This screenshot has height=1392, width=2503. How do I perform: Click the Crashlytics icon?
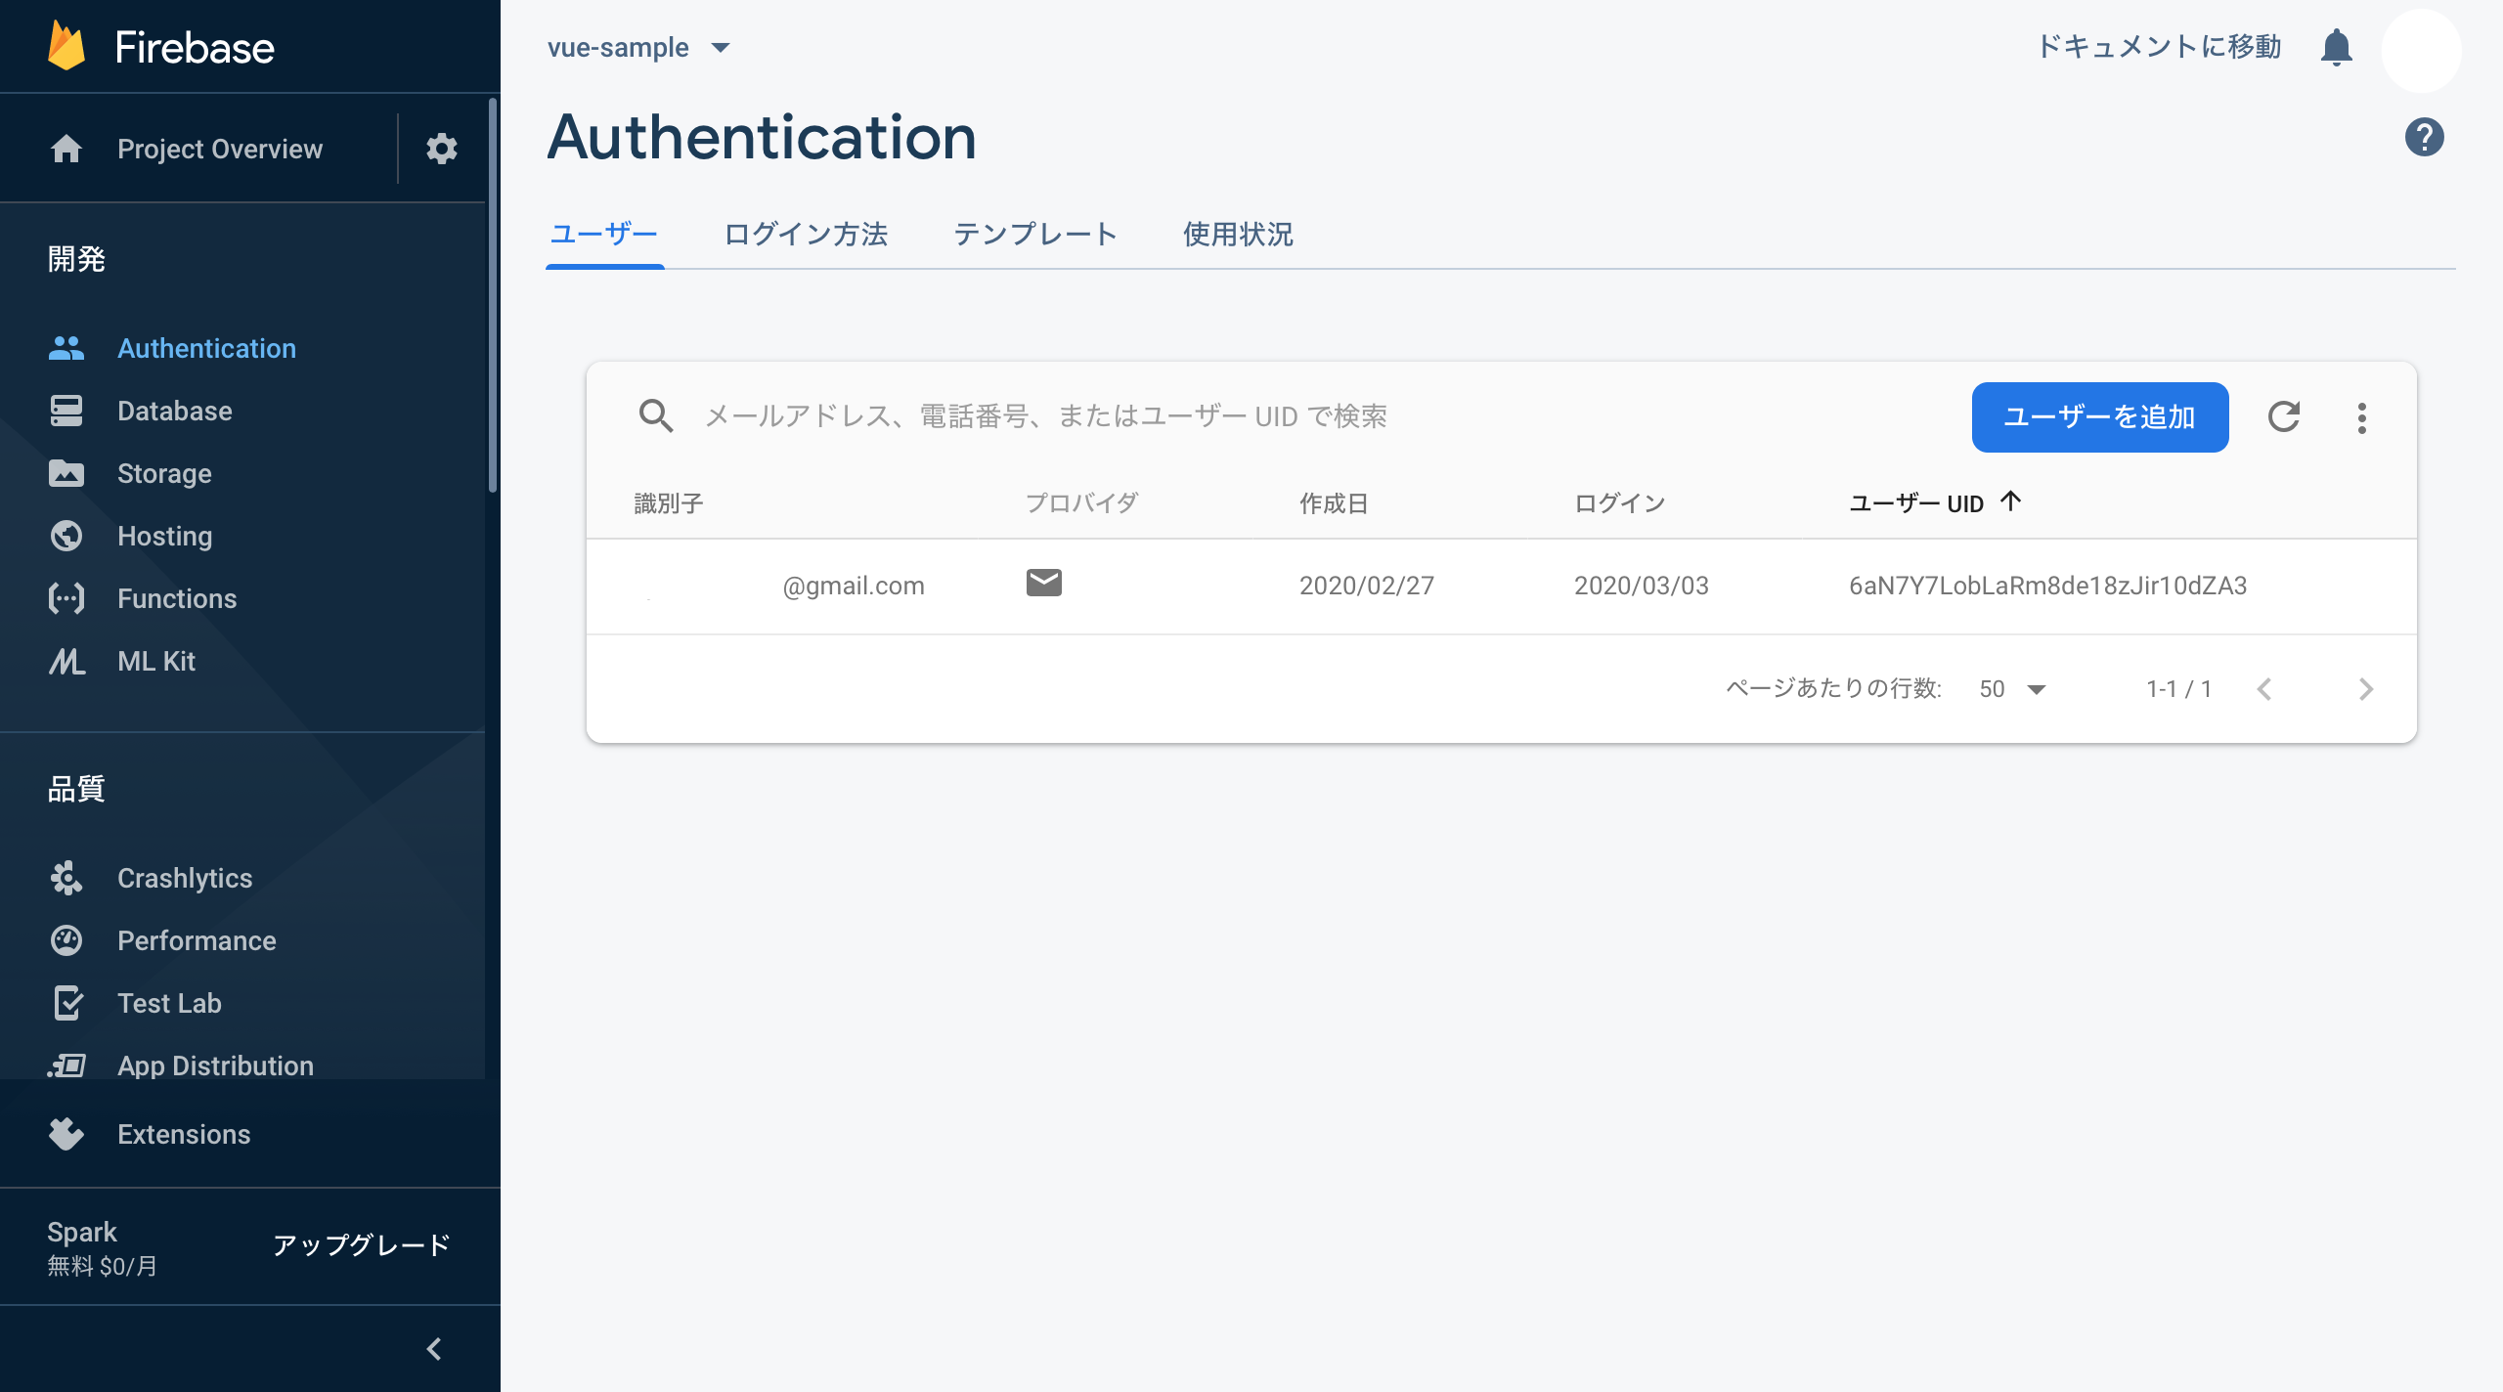click(x=66, y=878)
